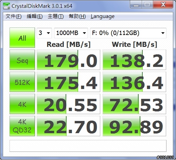The height and width of the screenshot is (160, 176).
Task: Open the 文件(F) menu
Action: pyautogui.click(x=14, y=16)
